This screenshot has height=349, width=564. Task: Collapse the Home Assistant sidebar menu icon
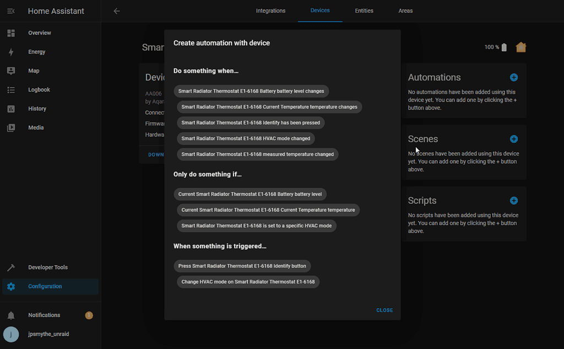(x=11, y=11)
